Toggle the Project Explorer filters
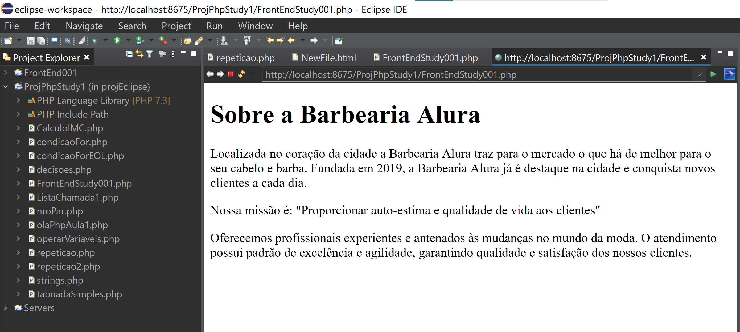 (149, 54)
